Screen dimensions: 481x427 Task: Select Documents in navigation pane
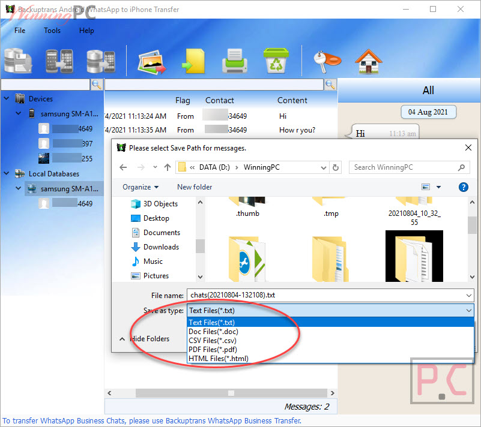(x=156, y=233)
